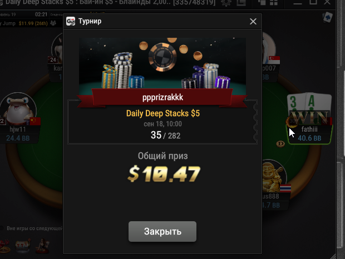The height and width of the screenshot is (259, 345).
Task: Open the slot machine 777 casino icon
Action: (x=22, y=245)
